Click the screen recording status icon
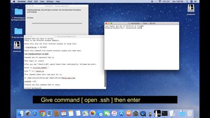This screenshot has height=118, width=210. pyautogui.click(x=152, y=1)
